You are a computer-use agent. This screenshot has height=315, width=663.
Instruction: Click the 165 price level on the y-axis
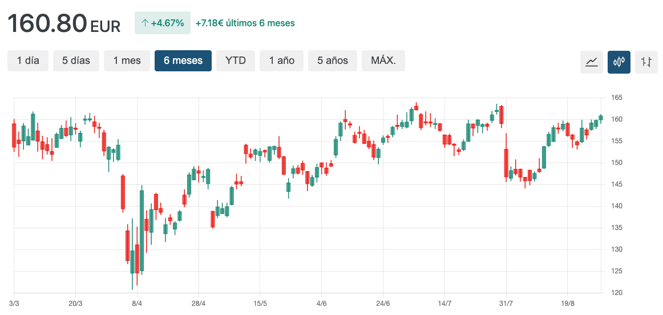[617, 98]
